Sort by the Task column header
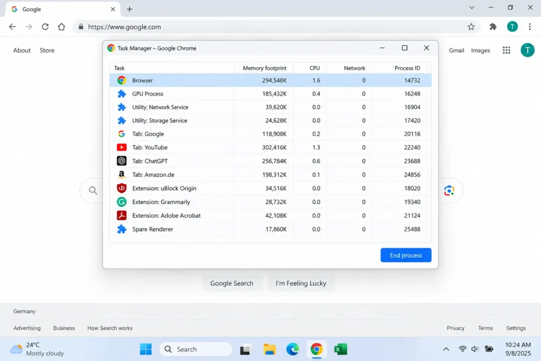The height and width of the screenshot is (361, 541). pos(119,68)
